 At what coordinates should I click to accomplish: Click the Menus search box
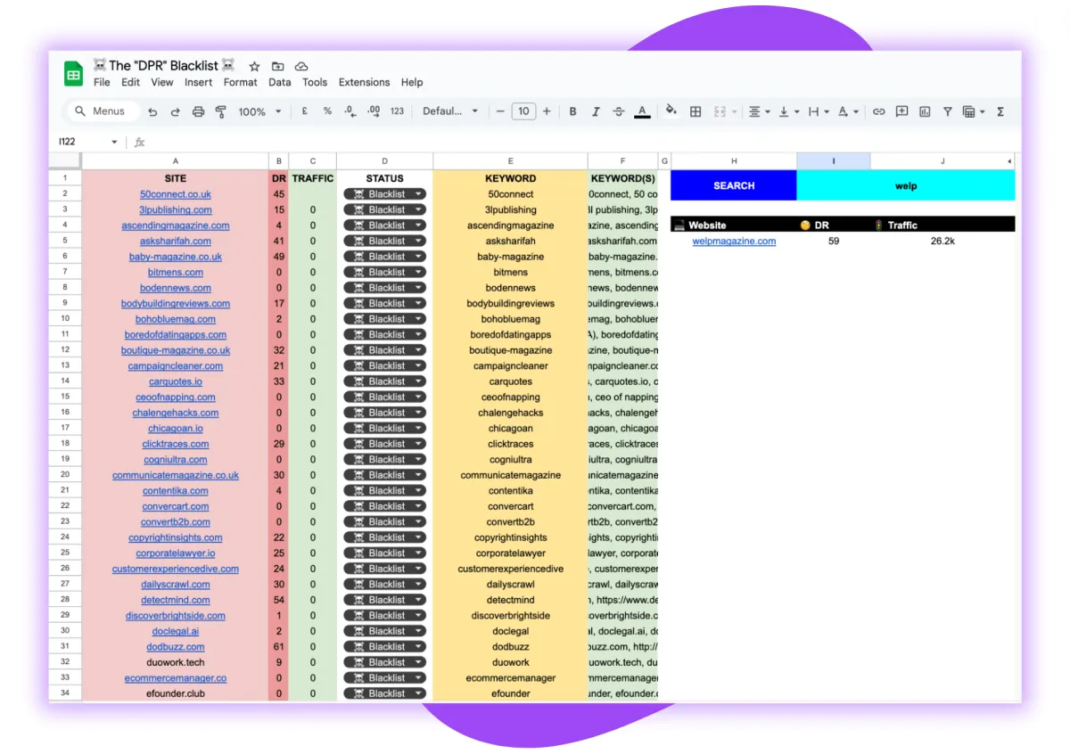[x=103, y=111]
